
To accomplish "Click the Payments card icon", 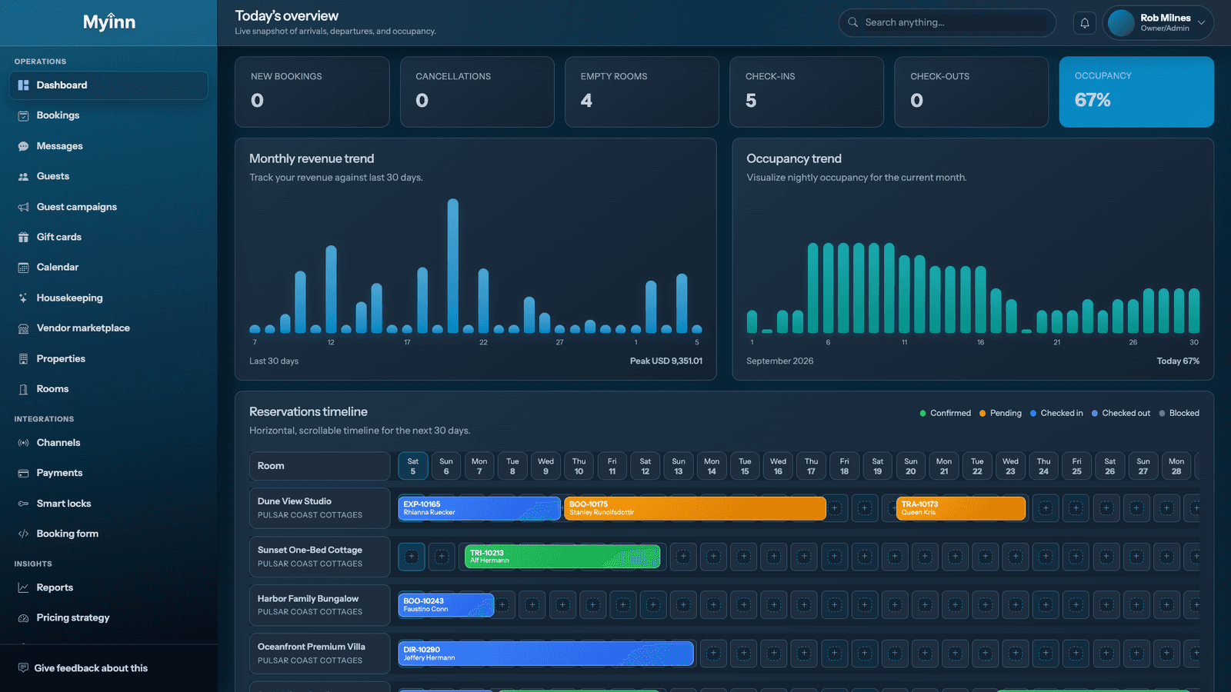I will tap(23, 473).
